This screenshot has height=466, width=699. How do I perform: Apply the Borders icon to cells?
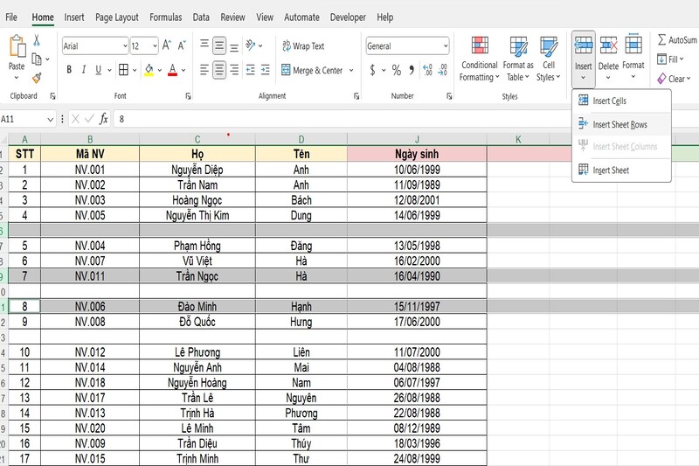point(123,70)
